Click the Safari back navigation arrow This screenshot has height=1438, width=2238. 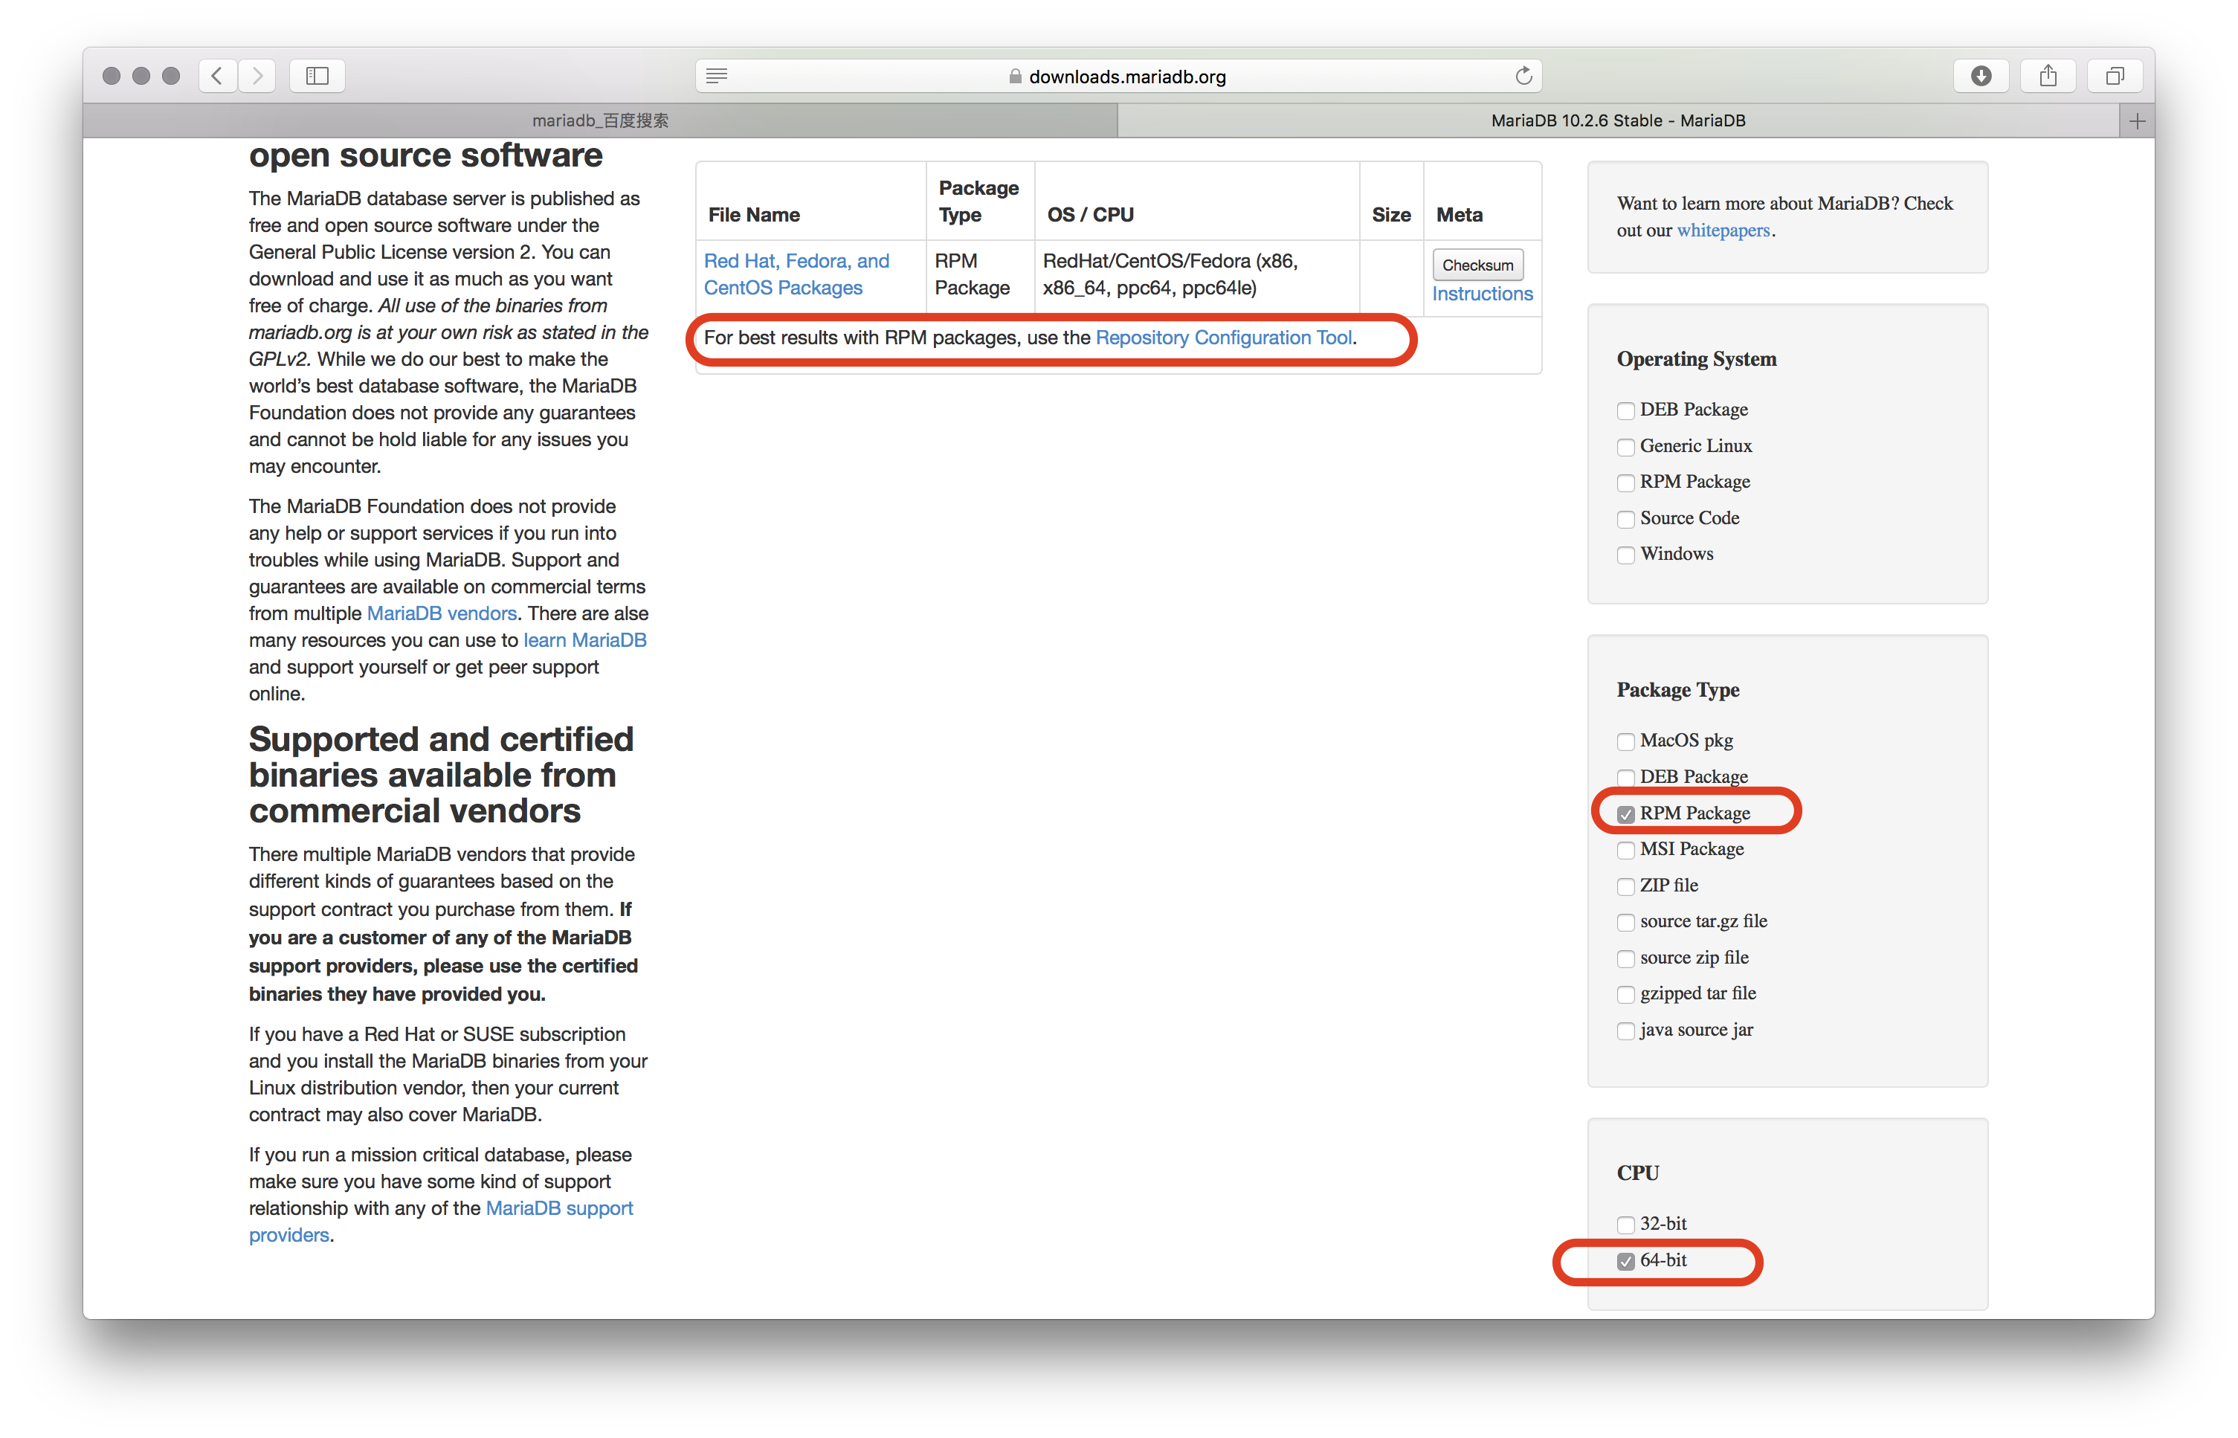point(218,76)
